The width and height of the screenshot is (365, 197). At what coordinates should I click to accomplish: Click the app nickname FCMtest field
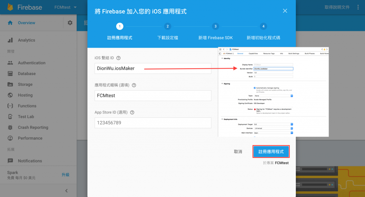coord(153,96)
